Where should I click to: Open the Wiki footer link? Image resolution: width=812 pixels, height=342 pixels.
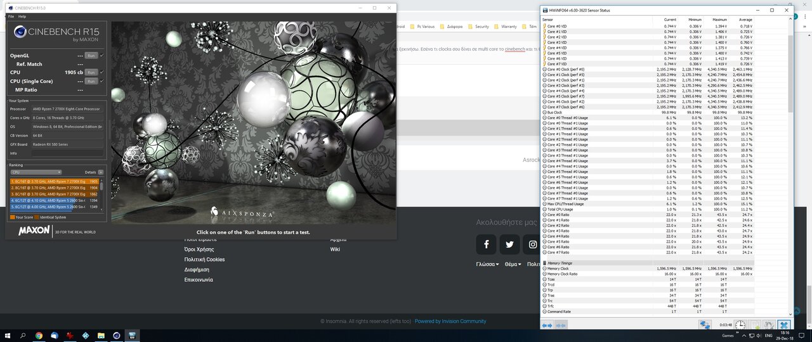335,250
